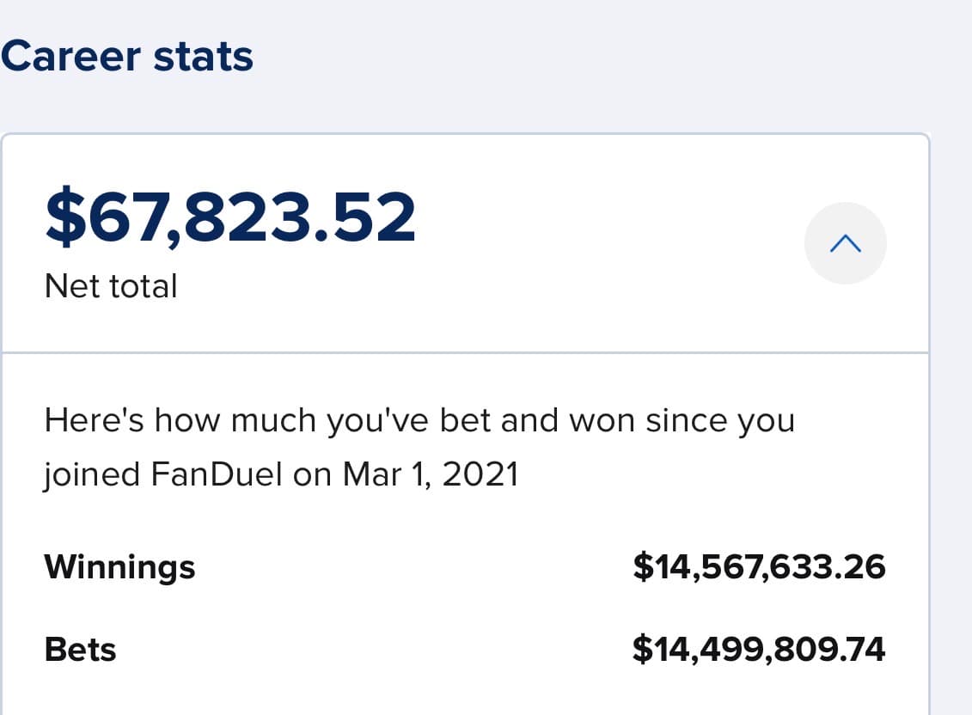
Task: Select the Bets row
Action: pyautogui.click(x=464, y=650)
